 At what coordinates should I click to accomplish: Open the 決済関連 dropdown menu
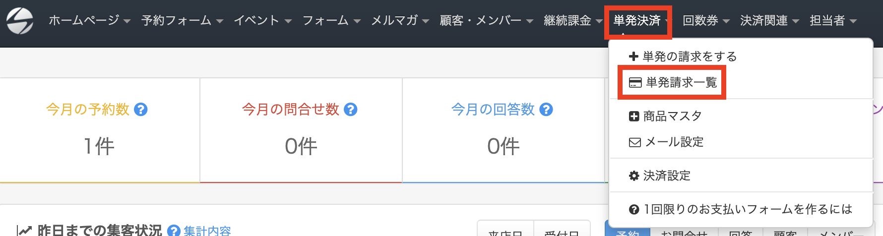pyautogui.click(x=769, y=21)
